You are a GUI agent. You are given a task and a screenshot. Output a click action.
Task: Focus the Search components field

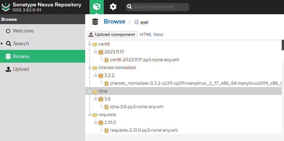click(x=157, y=7)
